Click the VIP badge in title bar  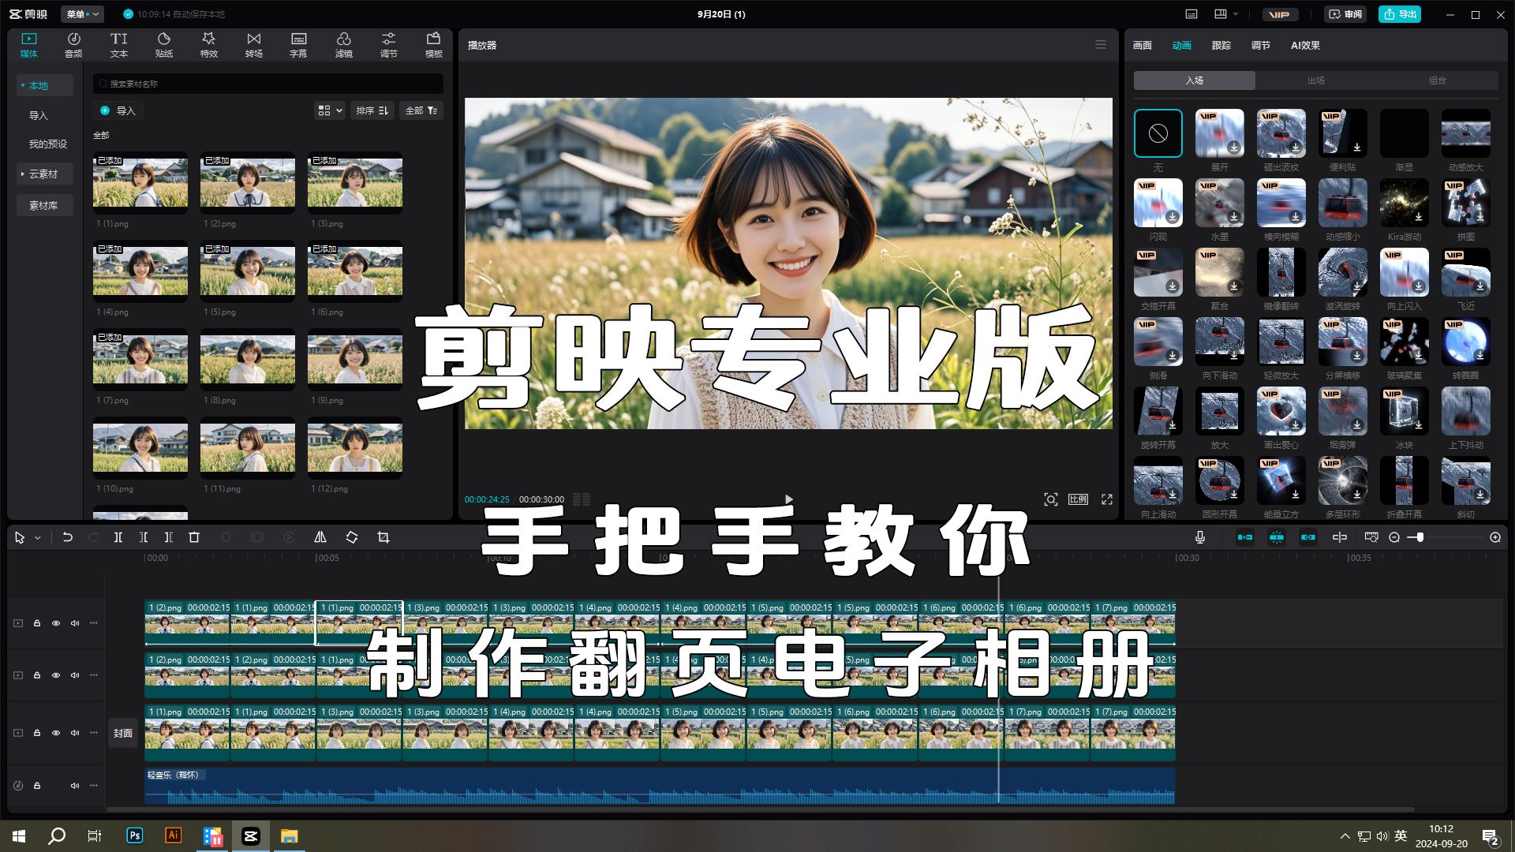coord(1279,14)
